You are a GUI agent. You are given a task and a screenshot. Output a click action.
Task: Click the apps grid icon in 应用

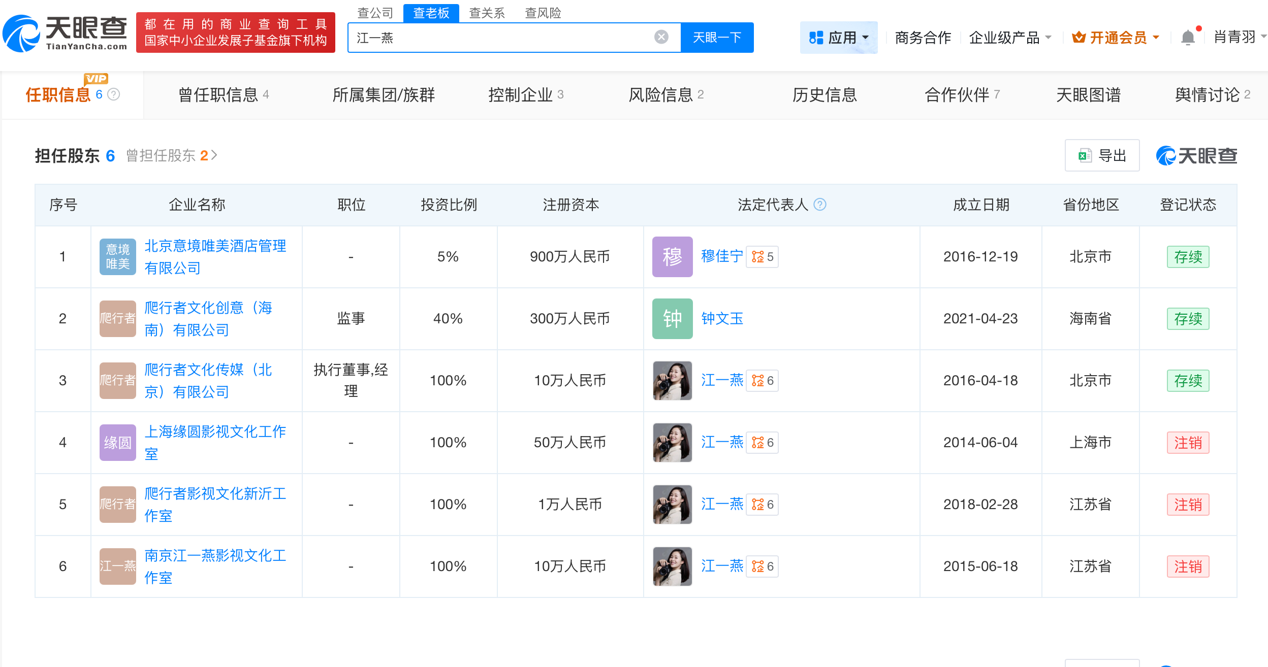point(816,37)
